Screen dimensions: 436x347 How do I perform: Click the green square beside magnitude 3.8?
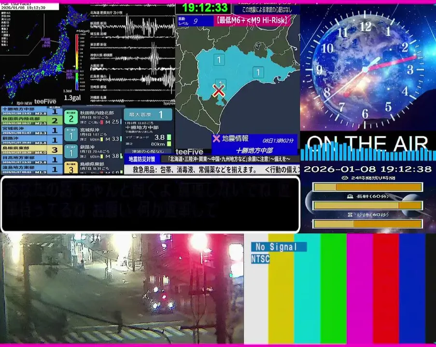pyautogui.click(x=169, y=137)
